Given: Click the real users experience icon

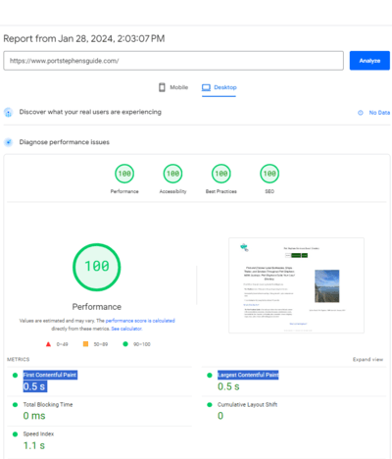Looking at the screenshot, I should 8,113.
